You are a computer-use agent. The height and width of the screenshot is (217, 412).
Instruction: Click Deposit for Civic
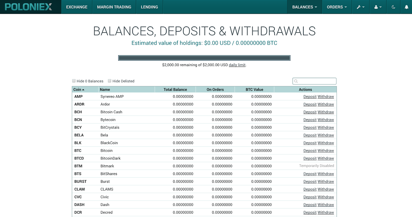point(310,197)
